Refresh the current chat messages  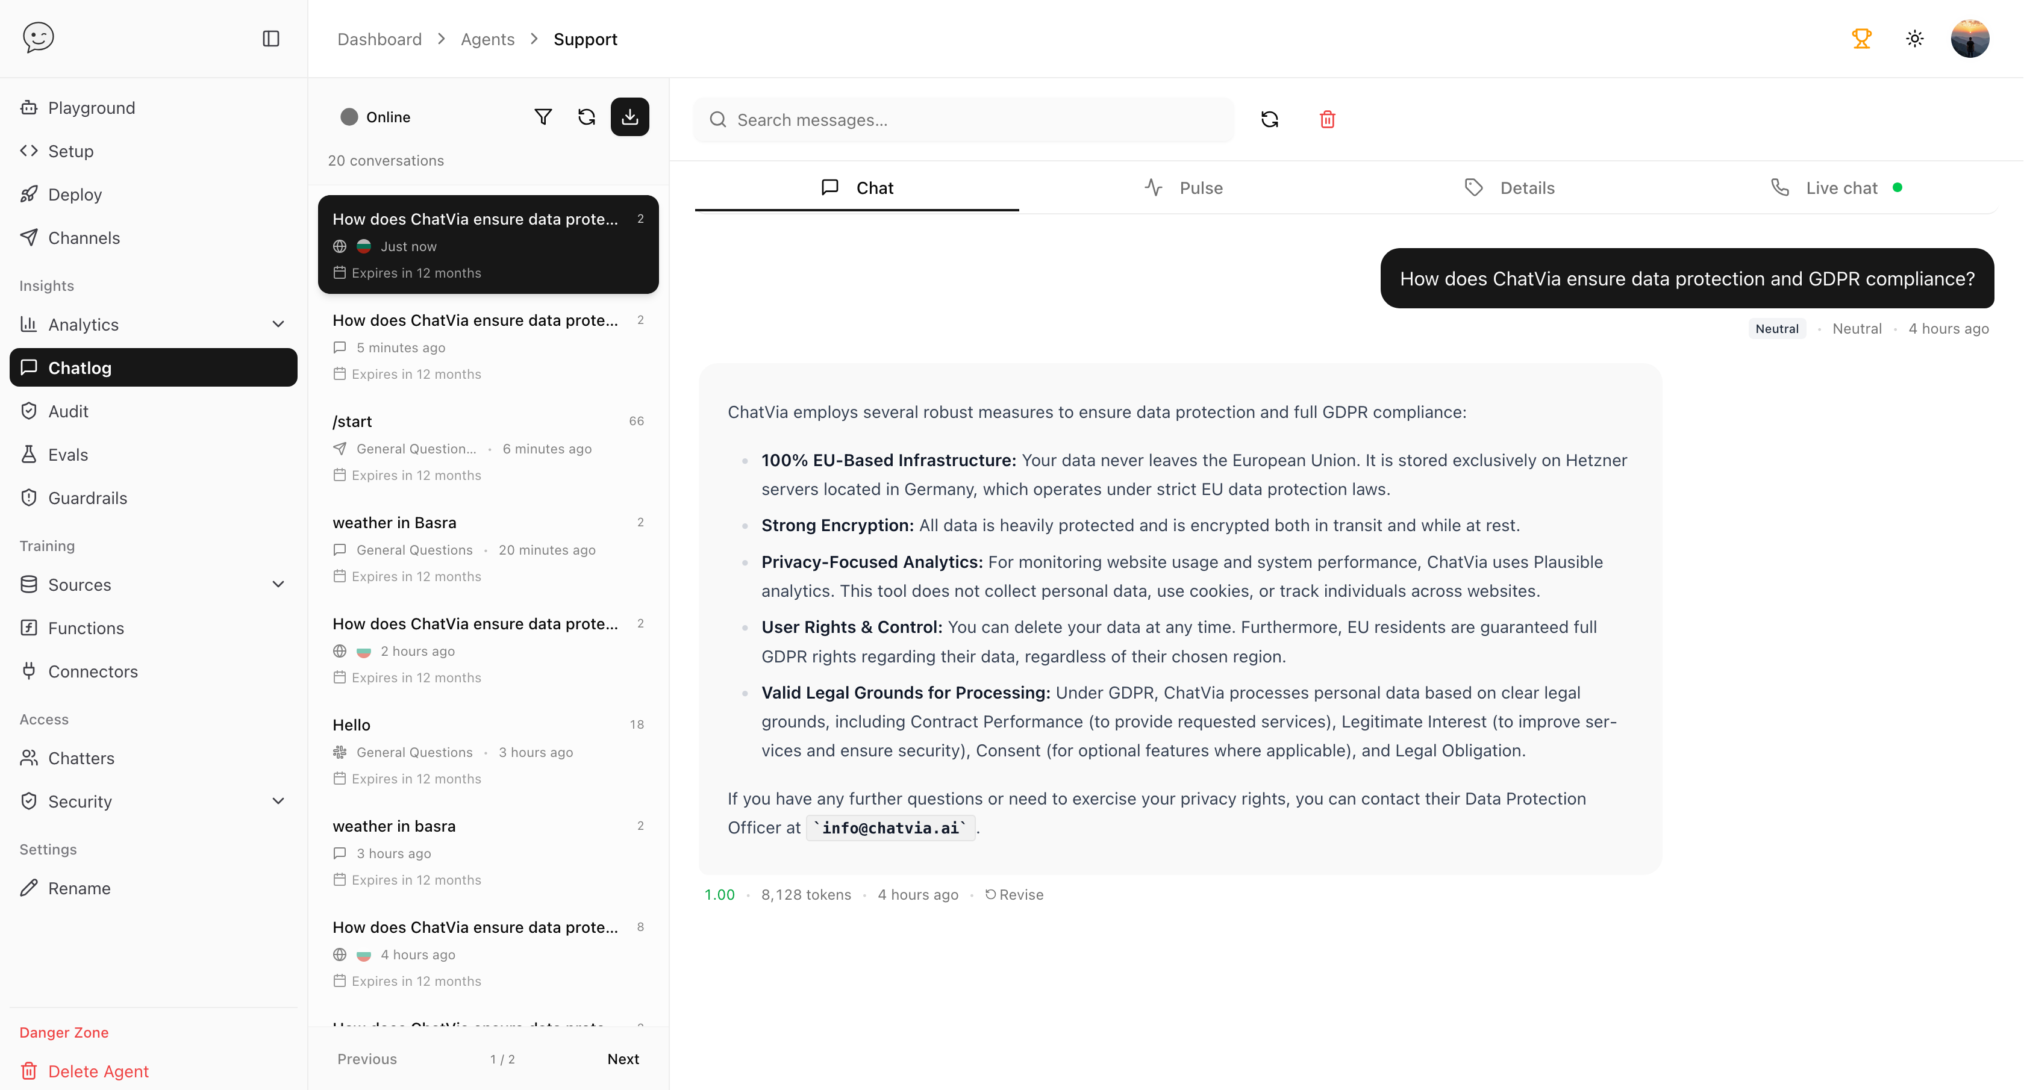(1270, 119)
